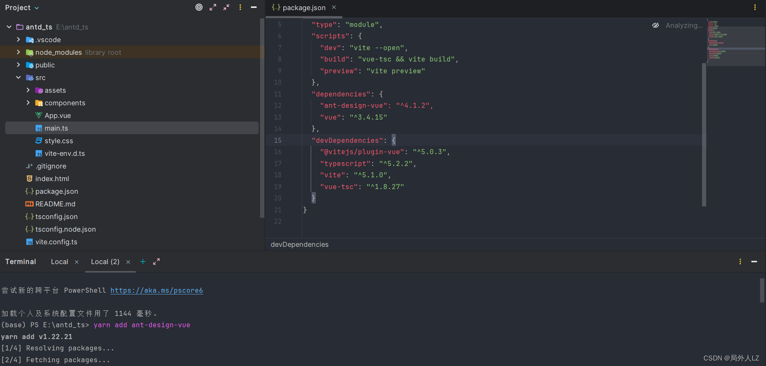The image size is (766, 366).
Task: Close the Local terminal tab
Action: pyautogui.click(x=77, y=262)
